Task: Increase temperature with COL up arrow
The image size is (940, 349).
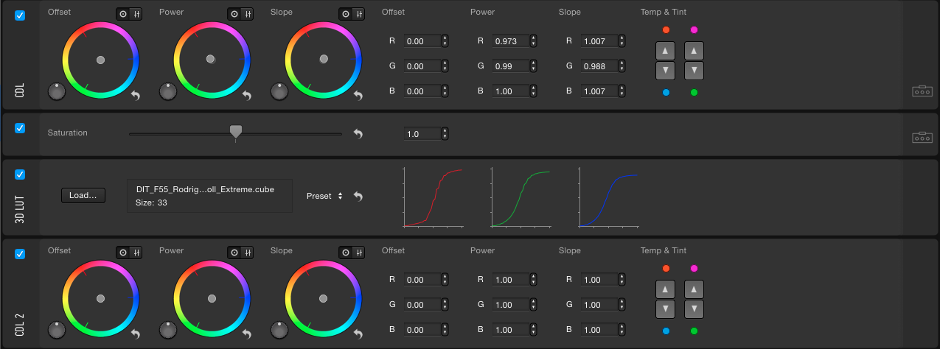Action: [666, 52]
